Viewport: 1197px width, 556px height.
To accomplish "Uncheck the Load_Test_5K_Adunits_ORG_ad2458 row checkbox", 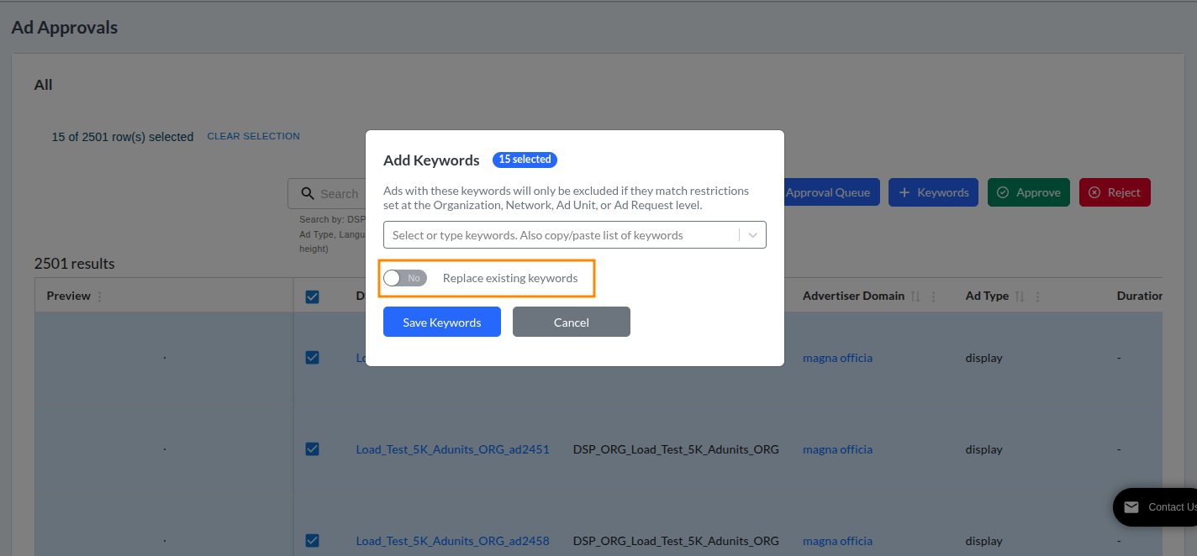I will click(312, 541).
